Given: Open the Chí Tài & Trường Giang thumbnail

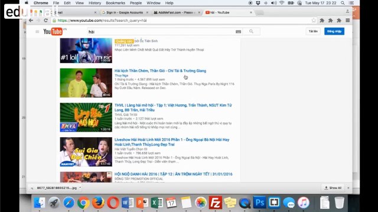Looking at the screenshot, I should [86, 83].
